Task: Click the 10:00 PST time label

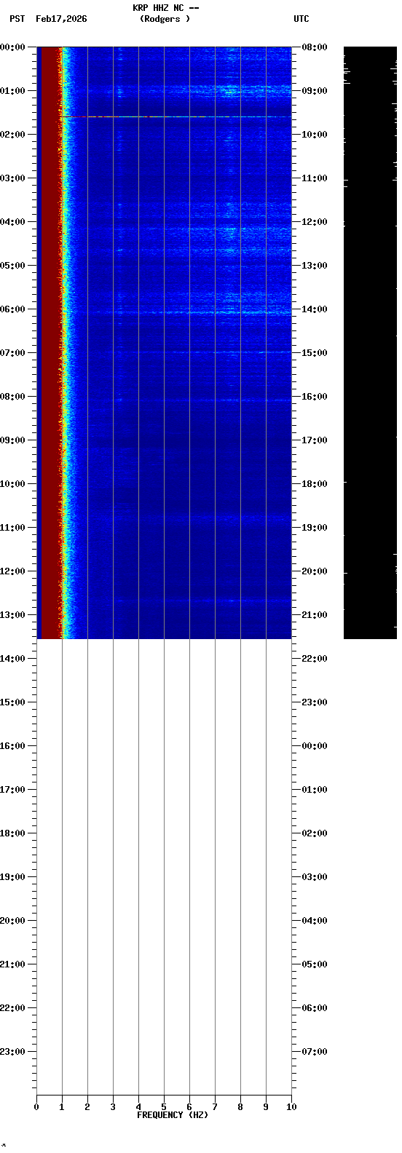Action: (12, 484)
